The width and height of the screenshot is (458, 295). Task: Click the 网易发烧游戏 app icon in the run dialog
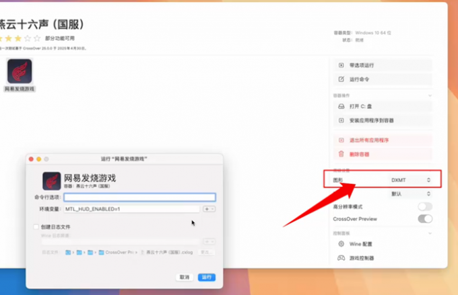coord(52,181)
